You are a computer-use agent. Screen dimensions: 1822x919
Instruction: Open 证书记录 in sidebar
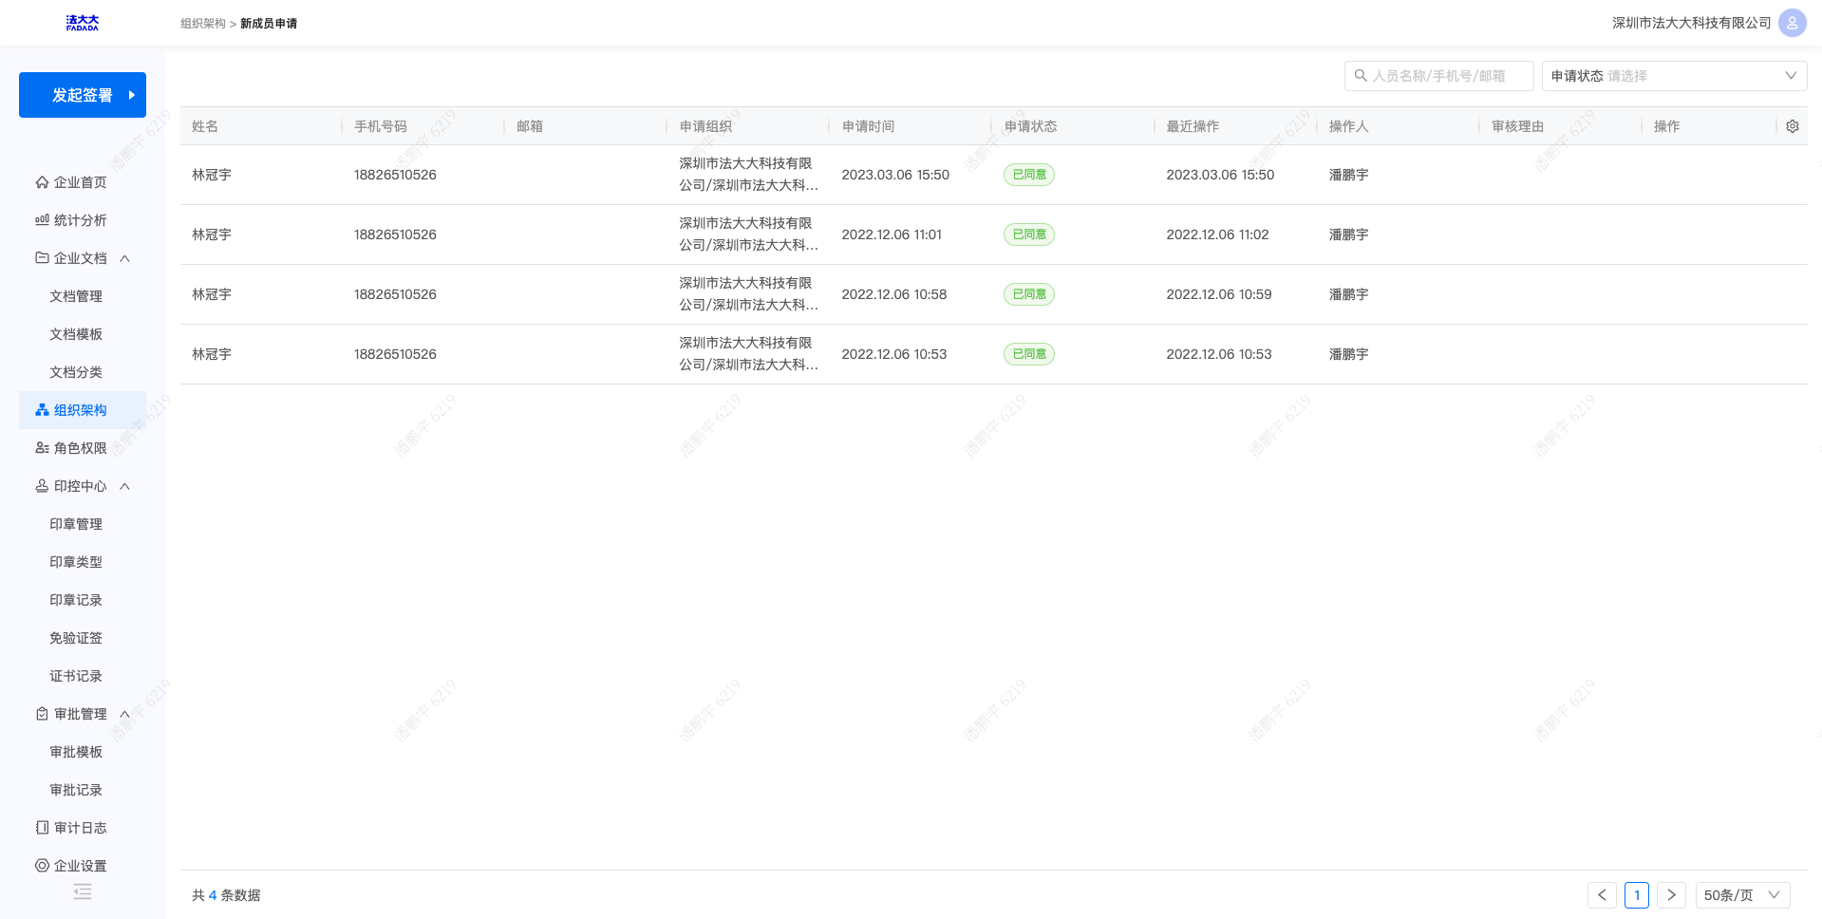click(76, 676)
